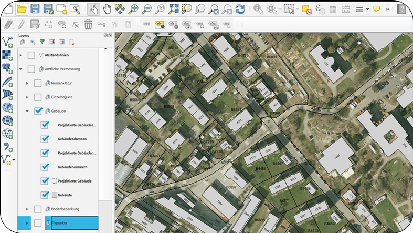The width and height of the screenshot is (413, 233).
Task: Toggle the Gebäudenummern layer checkbox
Action: pos(45,167)
